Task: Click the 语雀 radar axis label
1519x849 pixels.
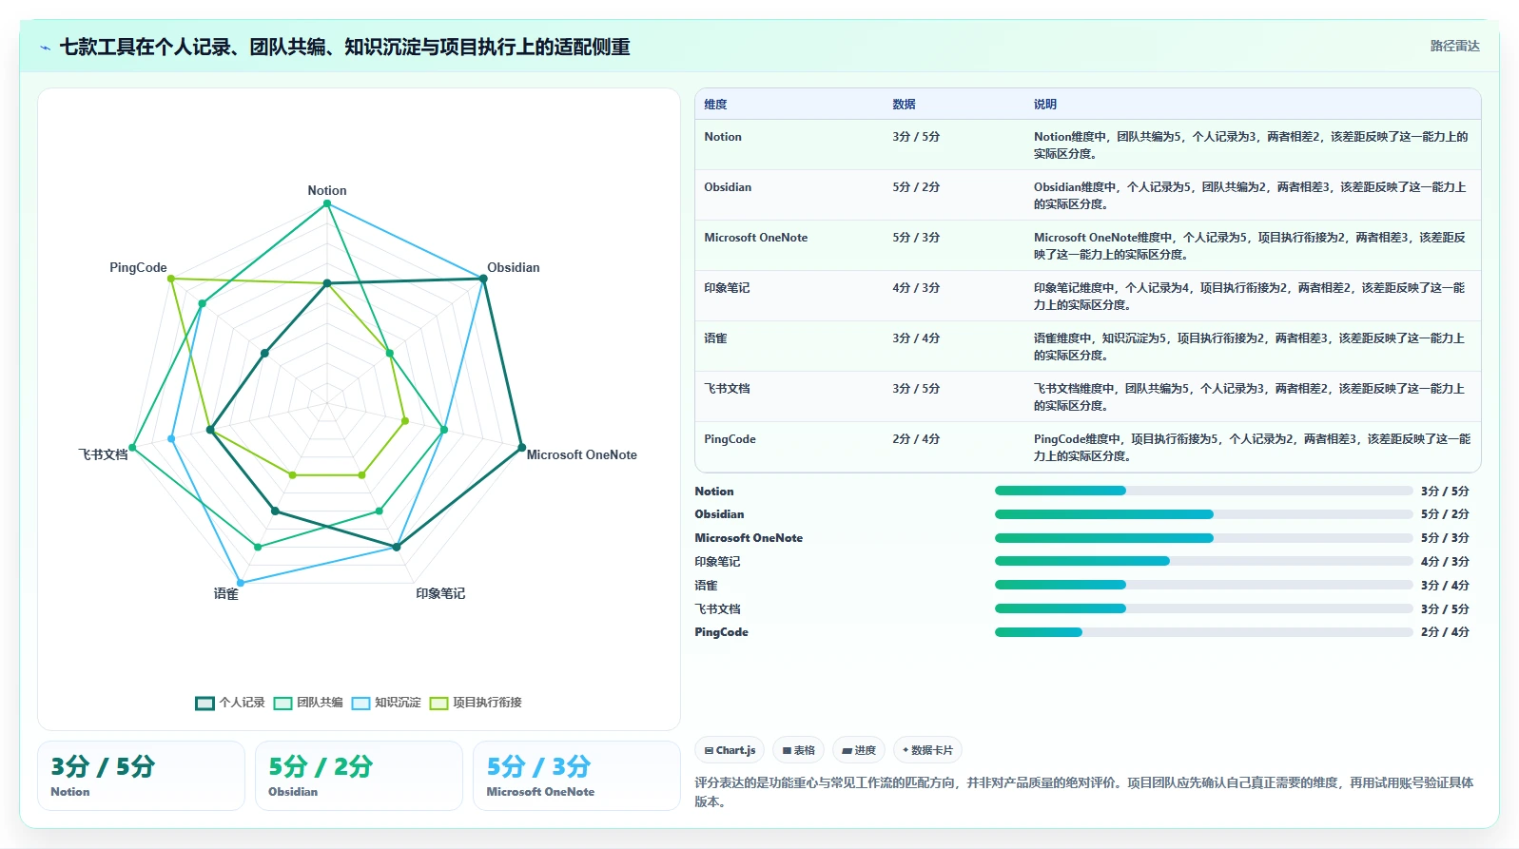Action: click(226, 593)
